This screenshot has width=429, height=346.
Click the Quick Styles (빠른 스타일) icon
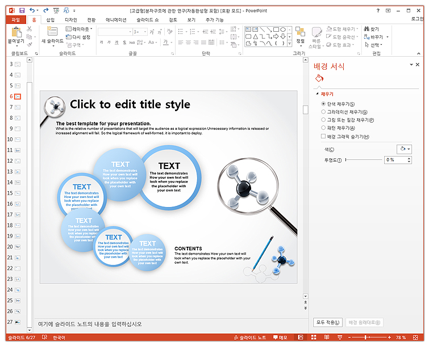316,32
